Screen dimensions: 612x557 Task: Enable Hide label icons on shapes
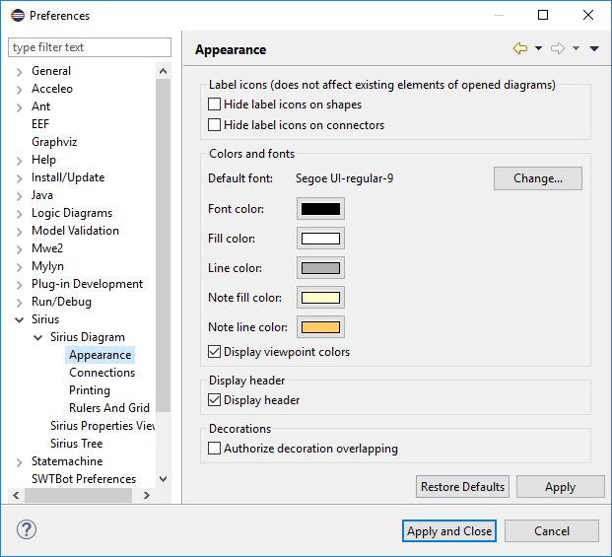click(x=215, y=104)
